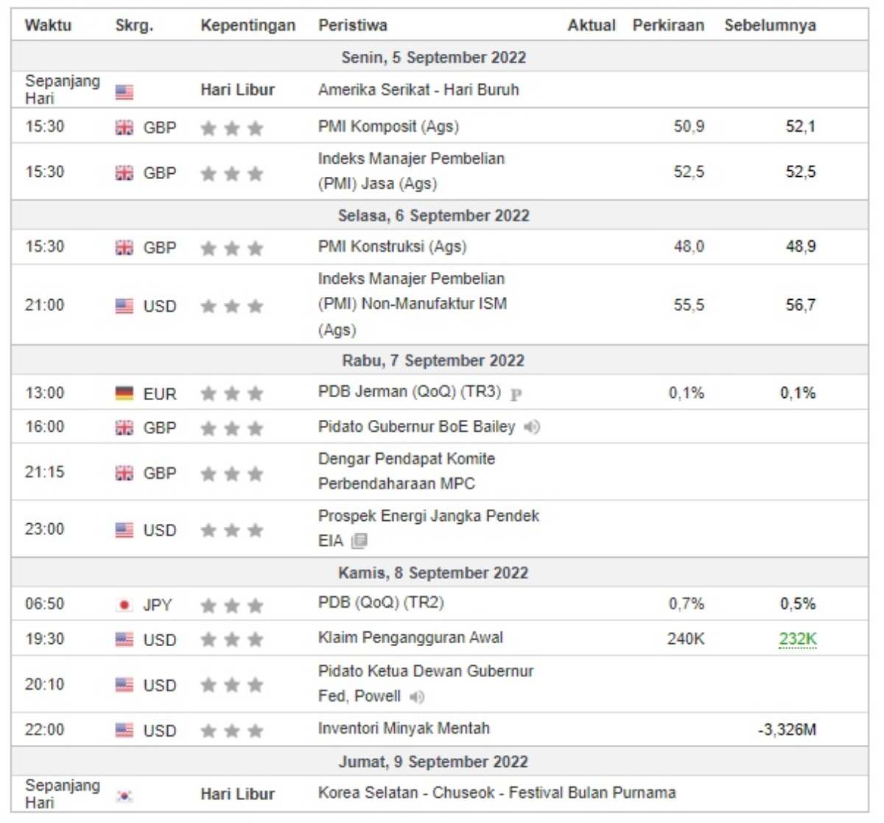The image size is (884, 823).
Task: Click the 0,7% forecast value
Action: 687,604
